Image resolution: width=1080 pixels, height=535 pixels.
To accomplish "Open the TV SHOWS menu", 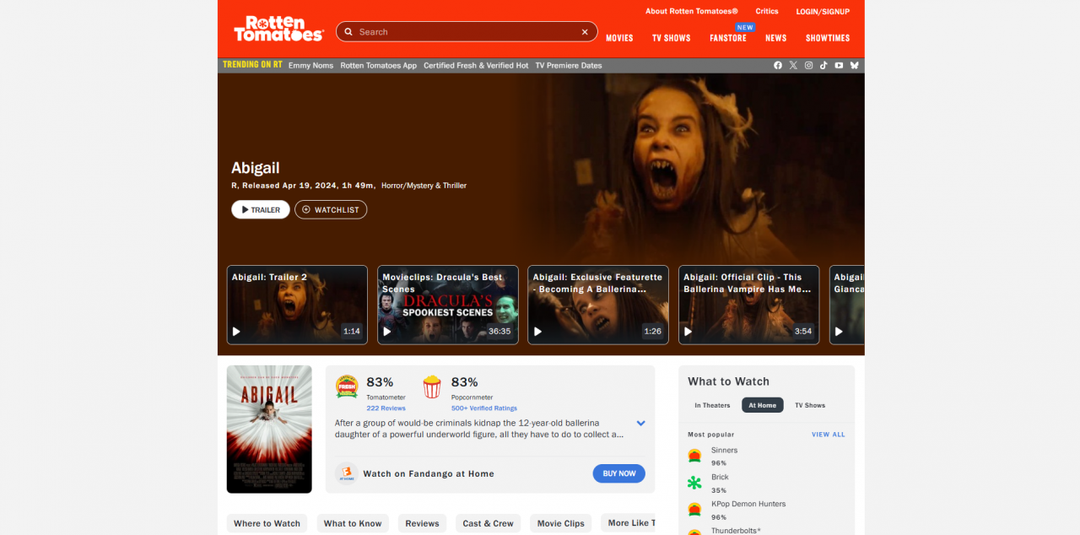I will 672,38.
